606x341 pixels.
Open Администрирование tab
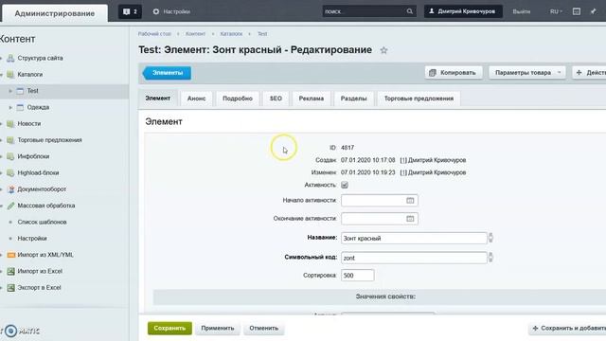[x=55, y=13]
